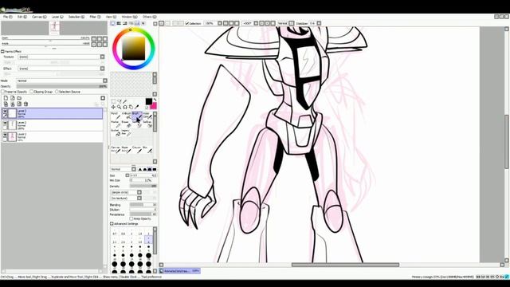Click the pink background color swatch
The width and height of the screenshot is (510, 287).
[153, 106]
